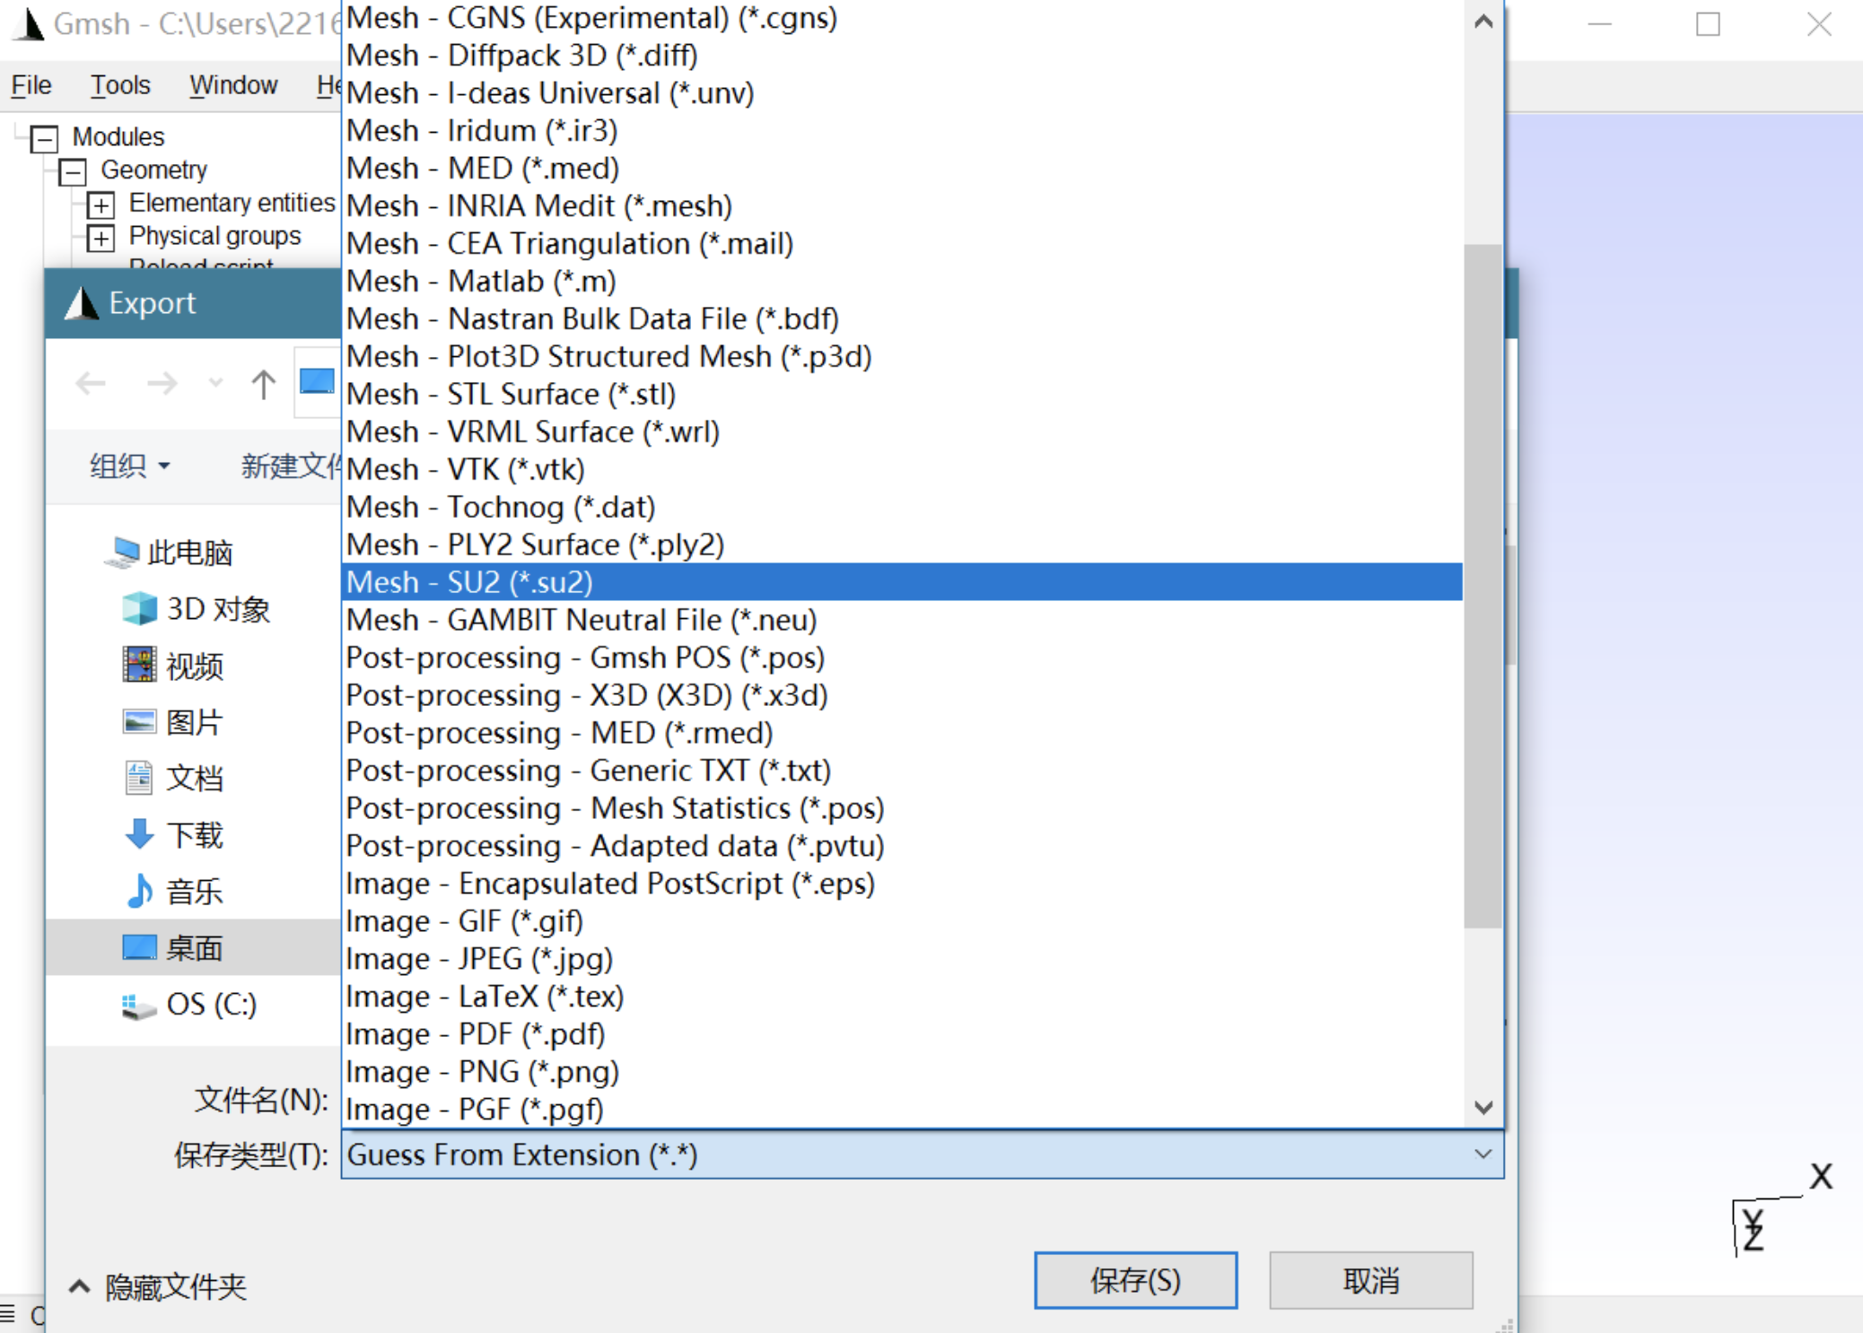Open the 音乐 music folder
Viewport: 1863px width, 1333px height.
click(x=193, y=891)
